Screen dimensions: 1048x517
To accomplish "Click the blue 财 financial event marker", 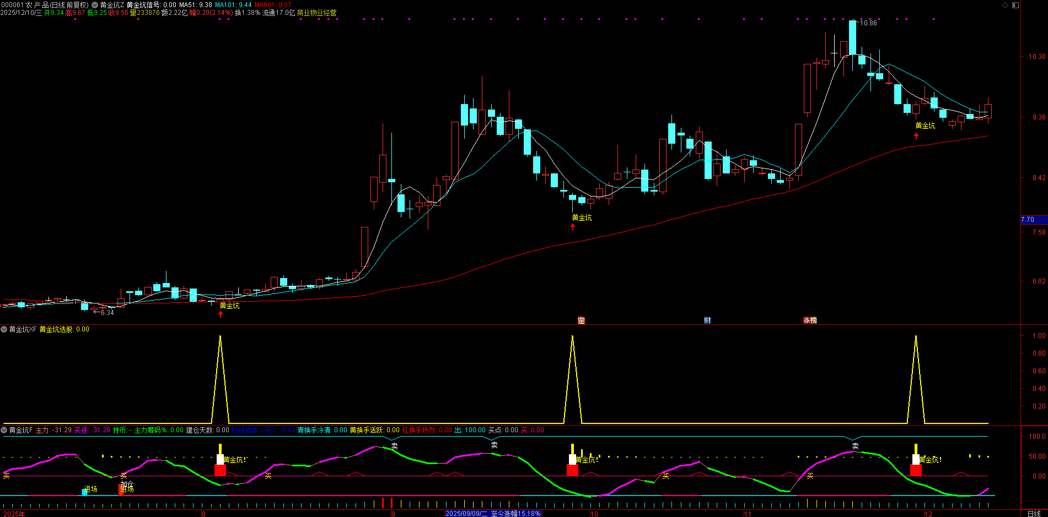I will (707, 320).
